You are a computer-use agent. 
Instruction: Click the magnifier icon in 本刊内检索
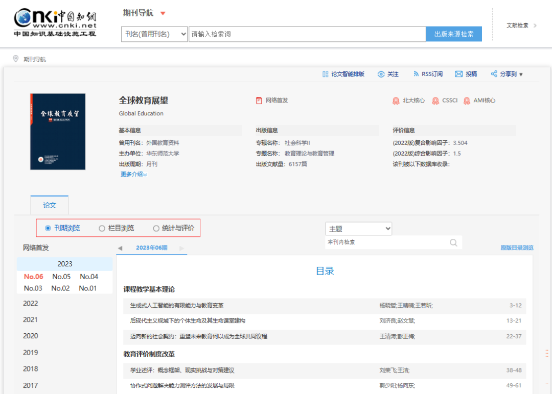point(453,242)
